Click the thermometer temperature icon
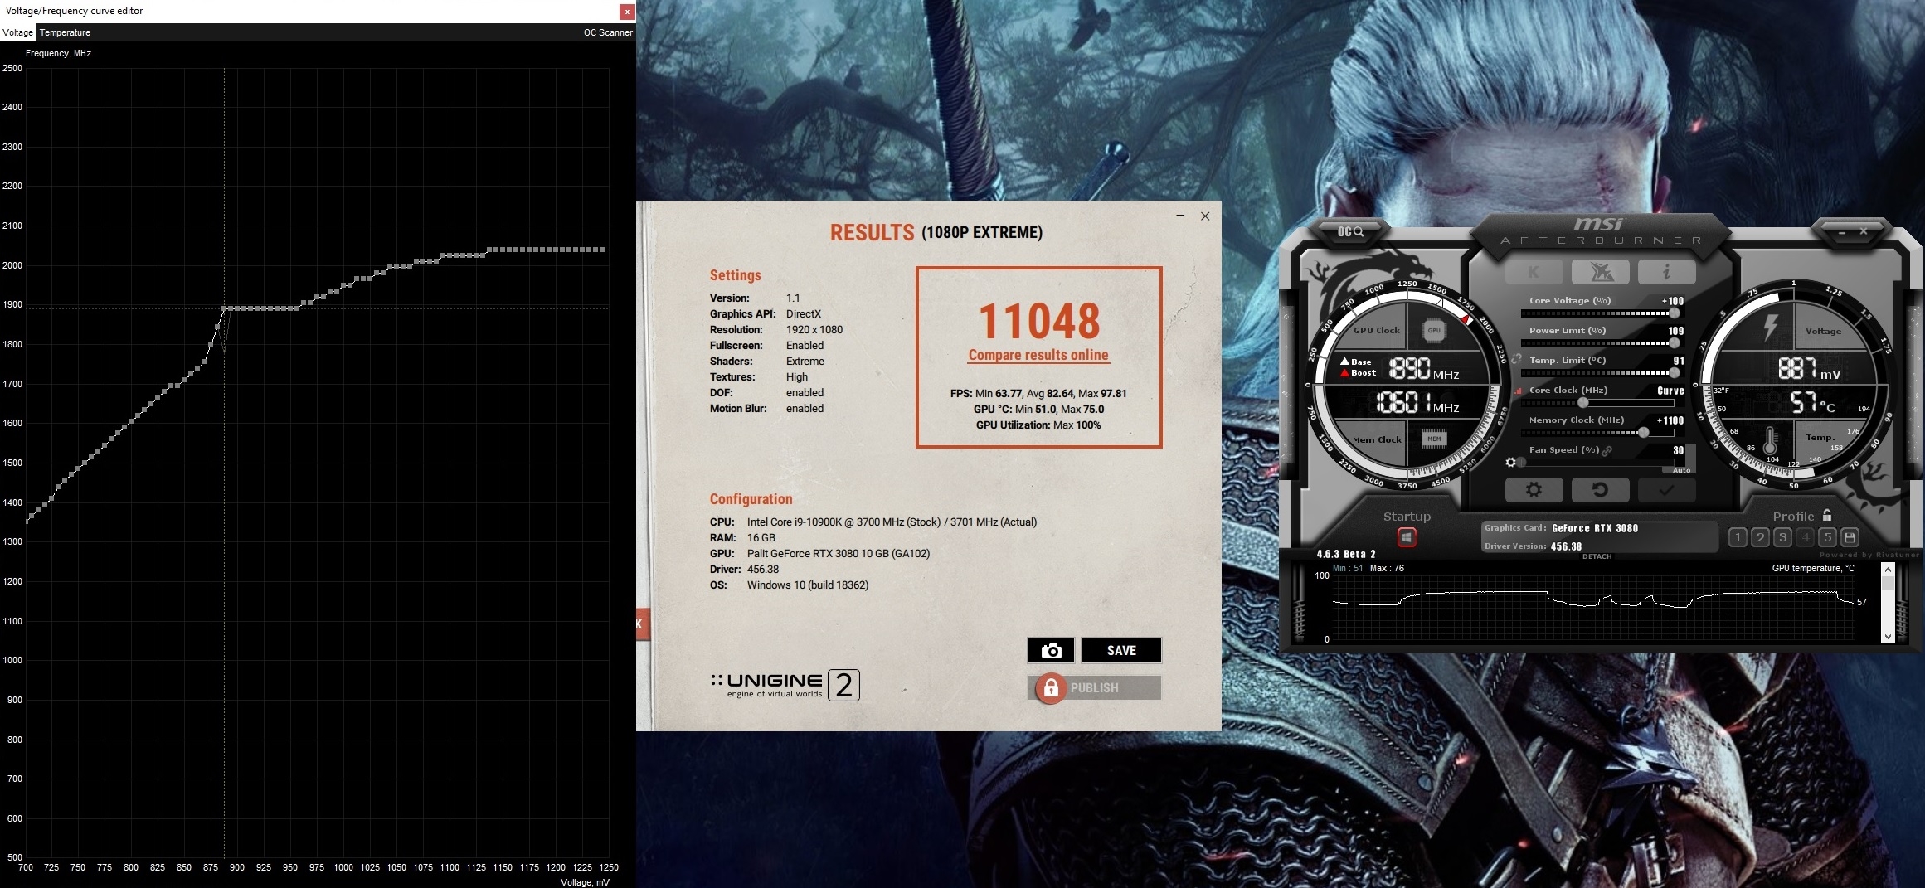 (x=1770, y=439)
